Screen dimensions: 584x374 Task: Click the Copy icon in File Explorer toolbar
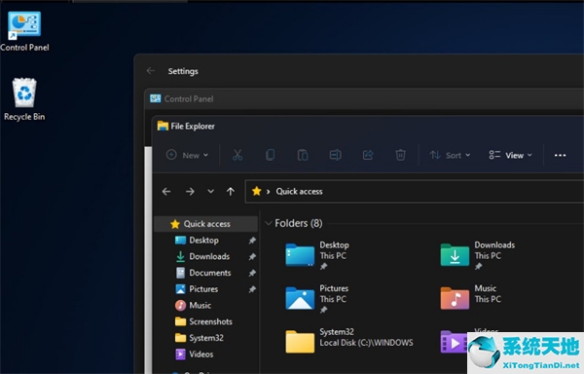[x=270, y=155]
